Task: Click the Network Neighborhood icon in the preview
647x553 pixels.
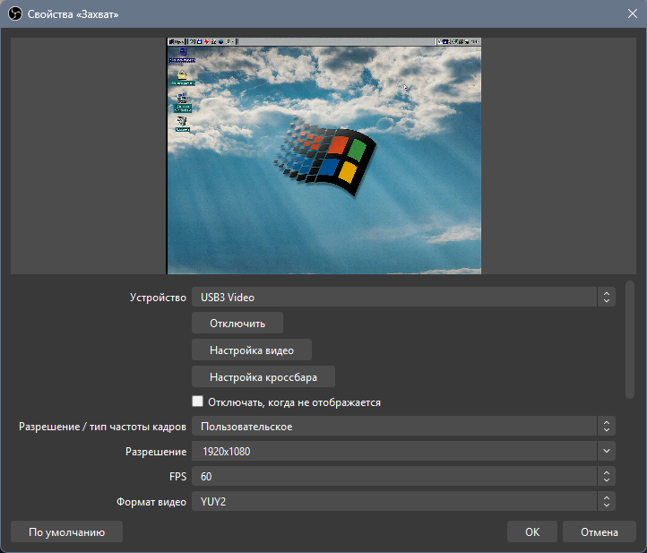Action: click(x=182, y=99)
